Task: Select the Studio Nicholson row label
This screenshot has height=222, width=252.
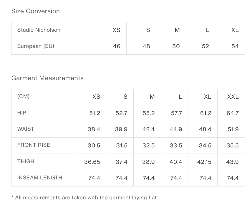Action: point(39,30)
